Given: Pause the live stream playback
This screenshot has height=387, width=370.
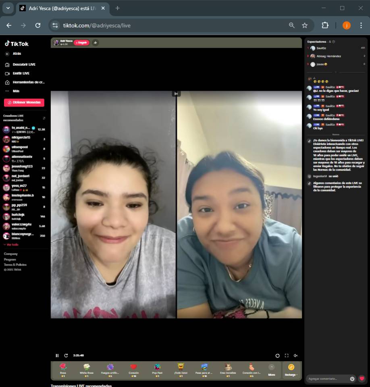Looking at the screenshot, I should (x=57, y=356).
